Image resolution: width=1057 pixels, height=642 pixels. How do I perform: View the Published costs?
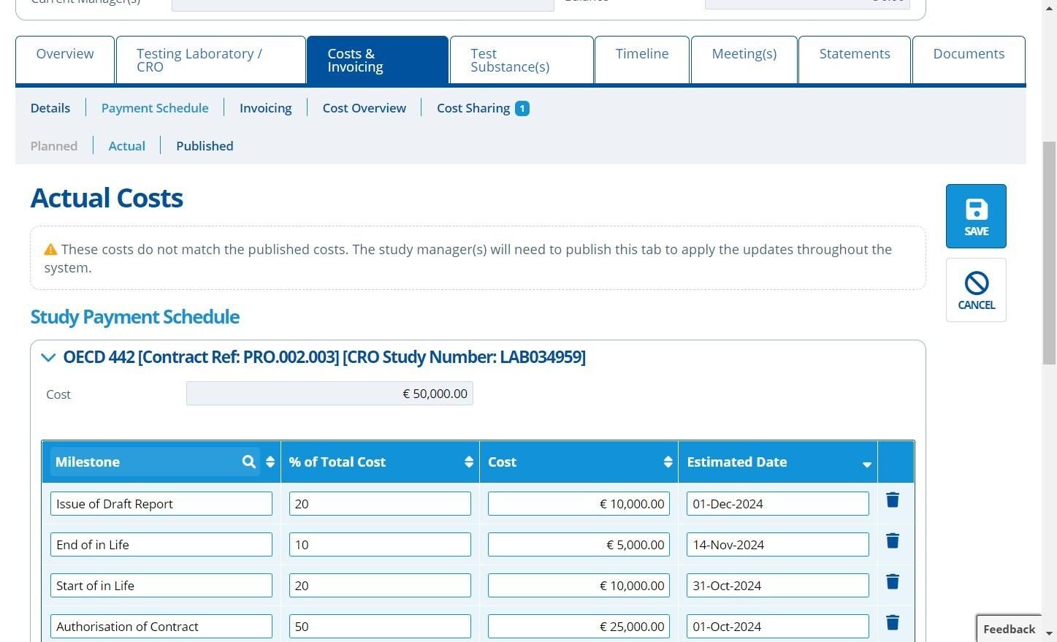pyautogui.click(x=205, y=146)
